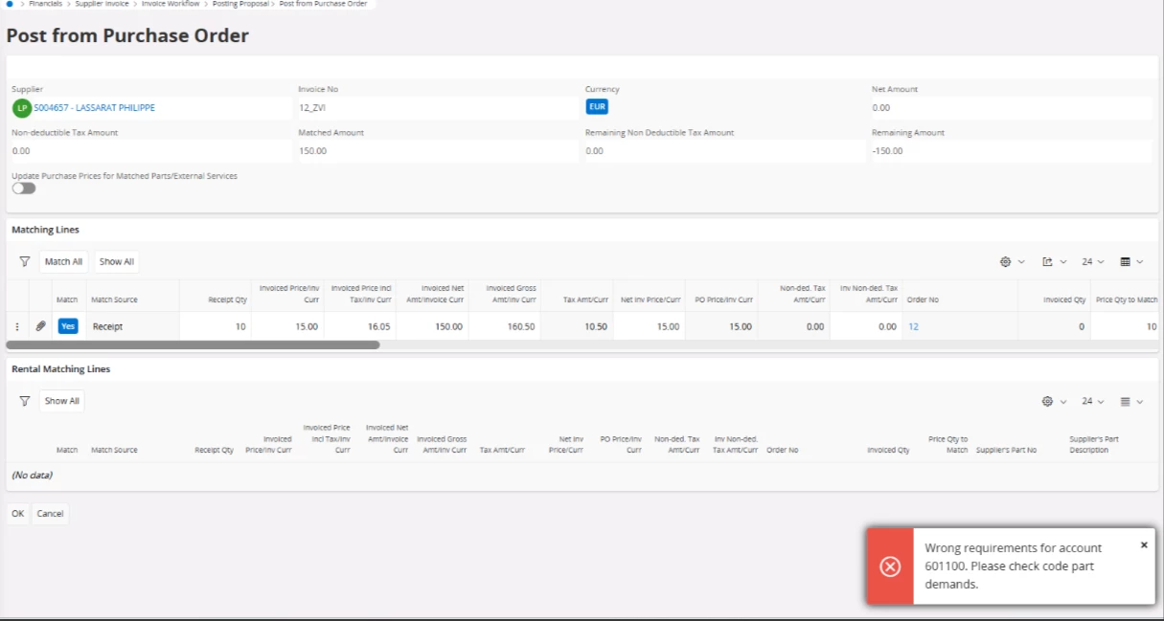Click Tax Amt/Curr cell 10.50
This screenshot has width=1164, height=621.
click(577, 326)
